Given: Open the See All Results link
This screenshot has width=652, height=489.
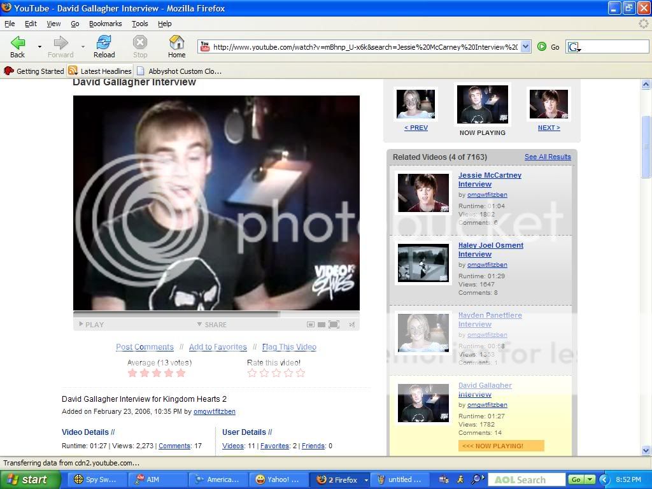Looking at the screenshot, I should 548,157.
